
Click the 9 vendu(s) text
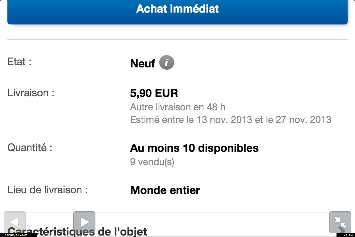point(152,162)
